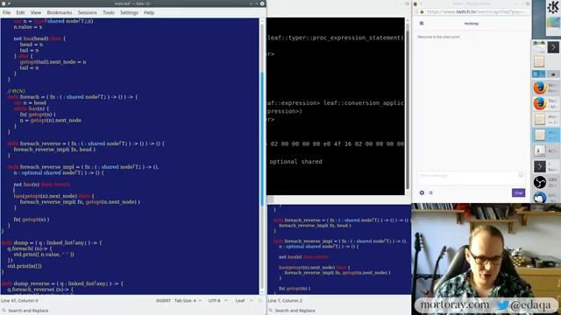Screen dimensions: 561x315
Task: Click 'Welcome to the chat room!' message
Action: [x=438, y=37]
